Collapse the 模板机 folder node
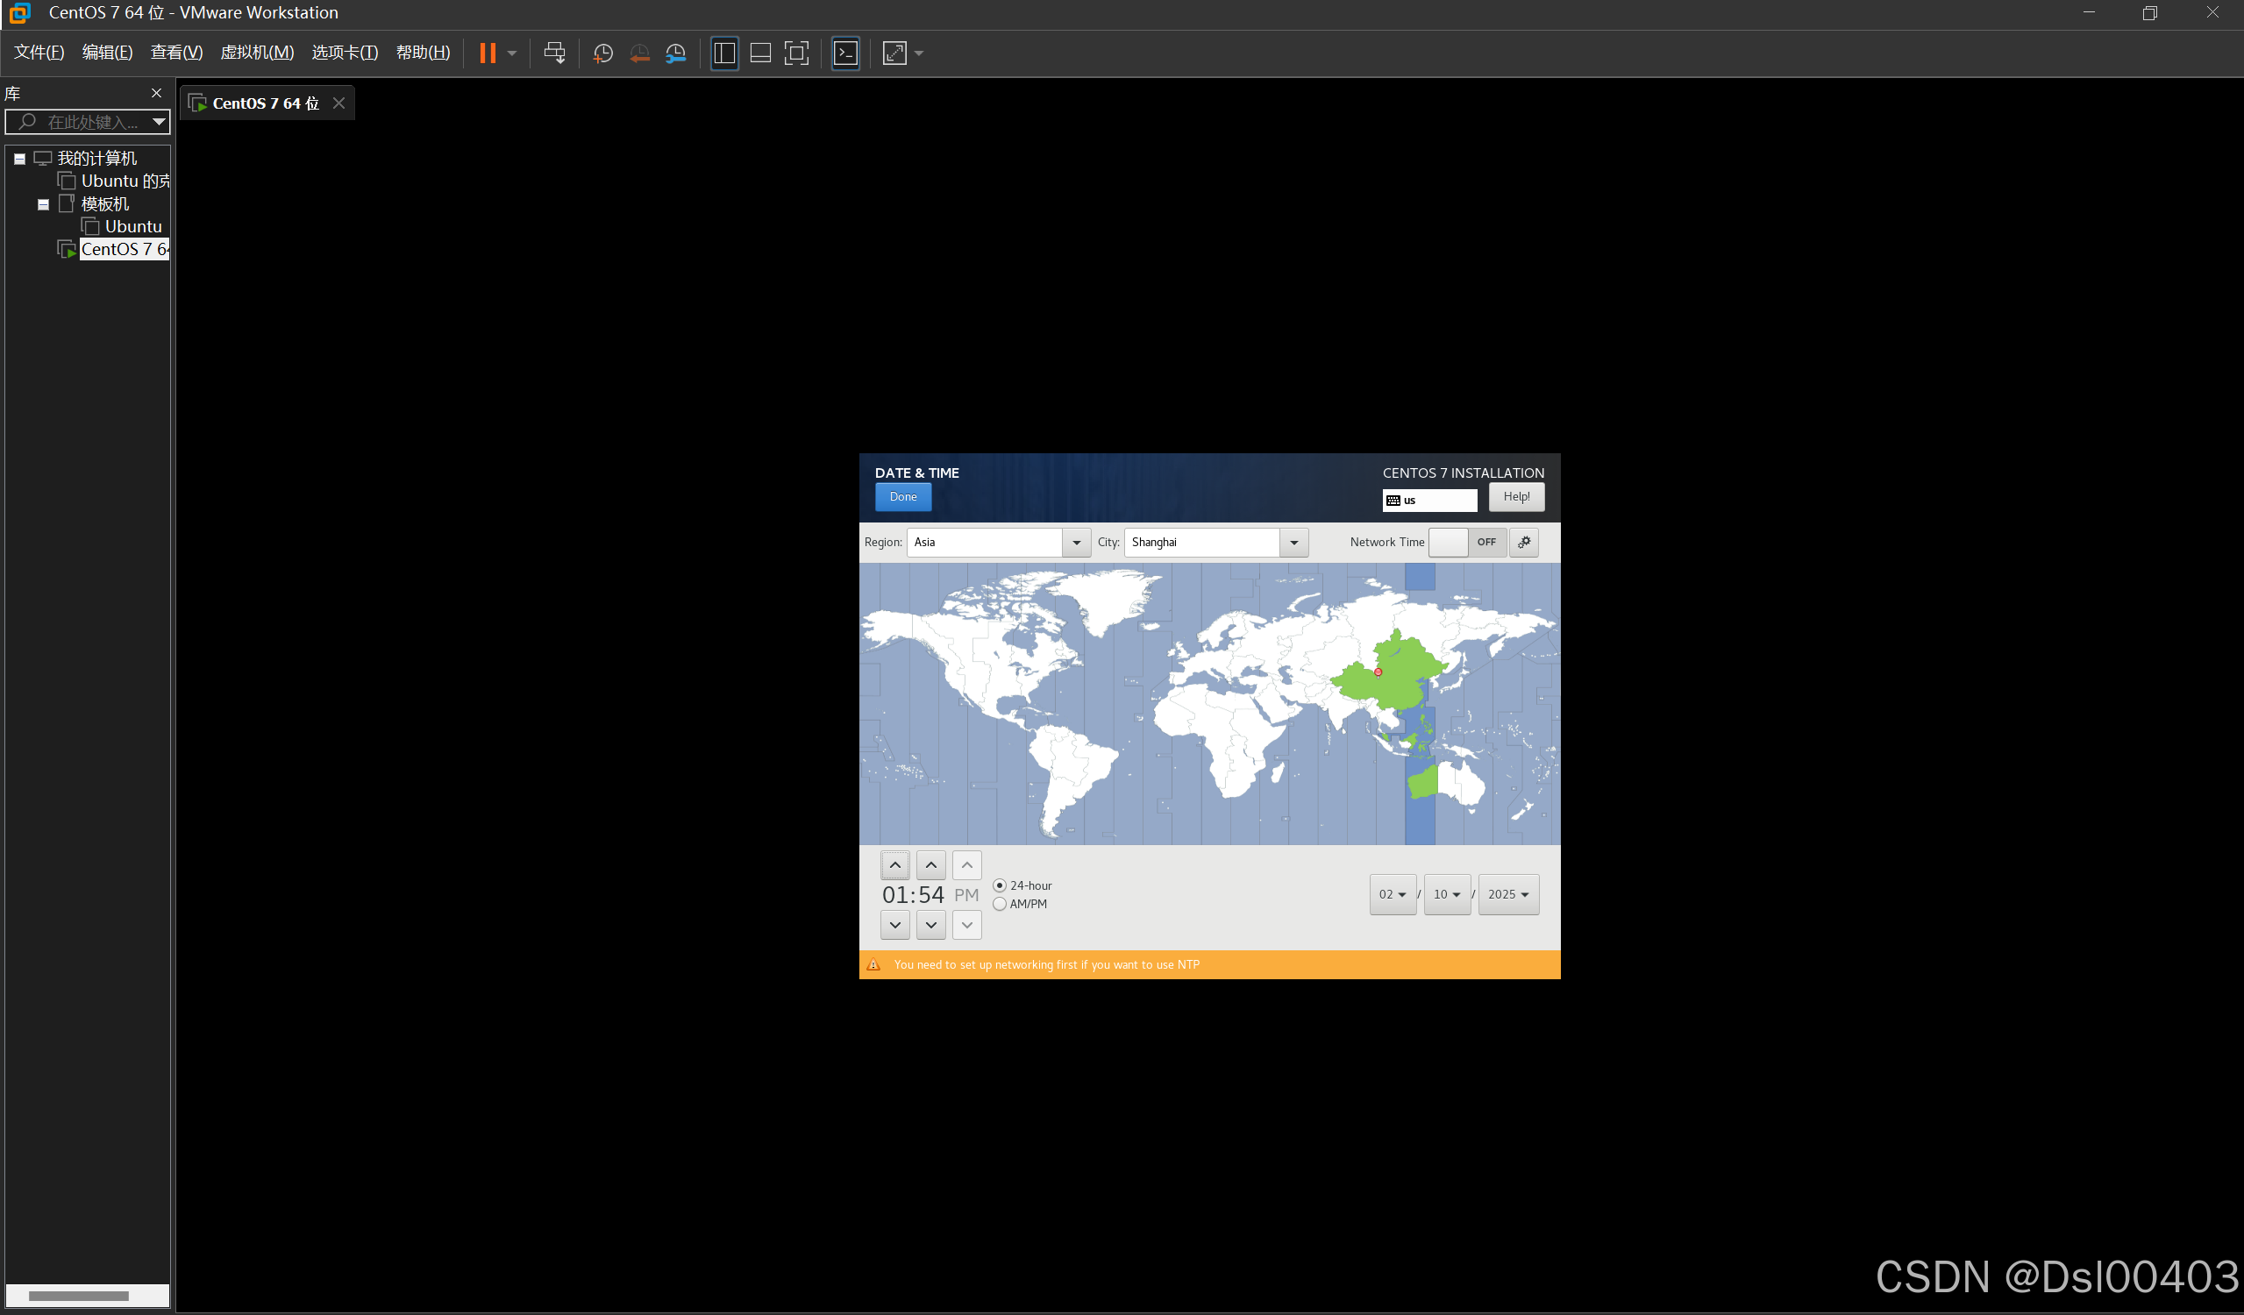 (43, 205)
